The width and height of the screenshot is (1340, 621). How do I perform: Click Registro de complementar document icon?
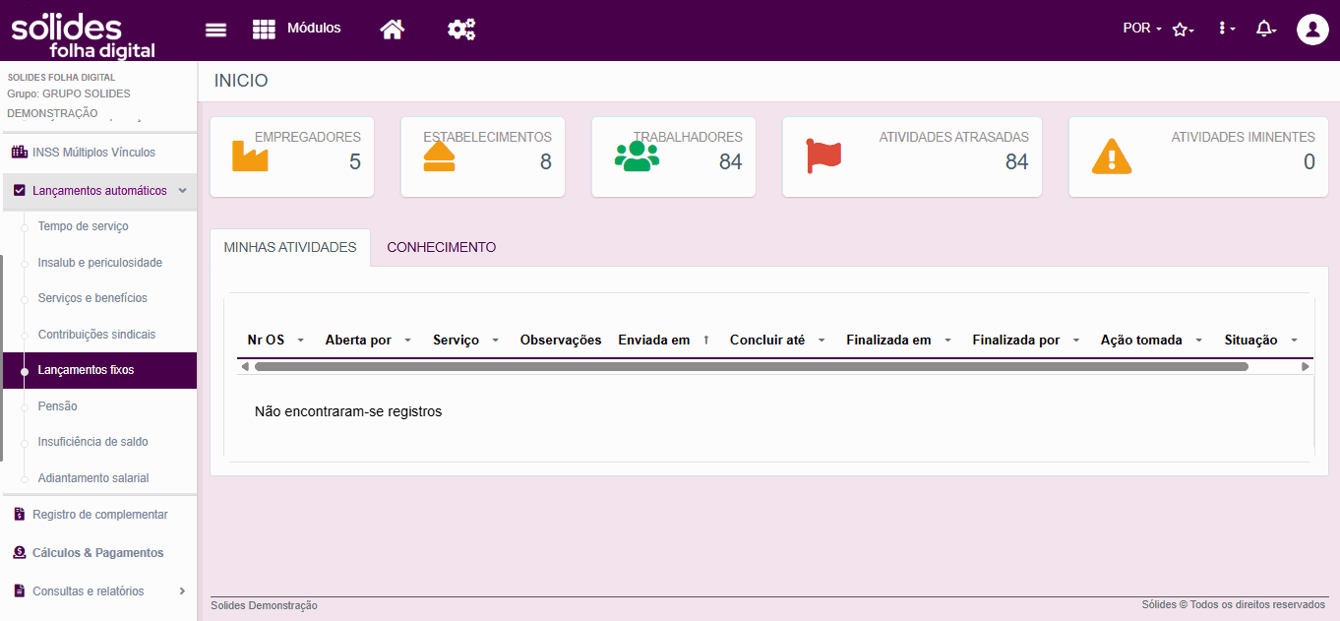pos(19,514)
